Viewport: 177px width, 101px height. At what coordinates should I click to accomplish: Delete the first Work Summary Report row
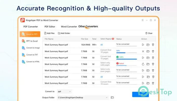pyautogui.click(x=153, y=45)
